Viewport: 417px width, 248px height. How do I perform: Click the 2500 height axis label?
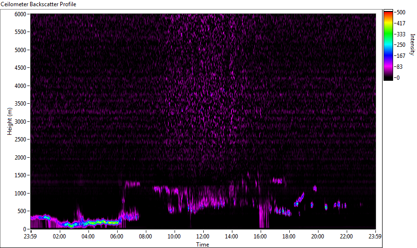click(x=20, y=140)
